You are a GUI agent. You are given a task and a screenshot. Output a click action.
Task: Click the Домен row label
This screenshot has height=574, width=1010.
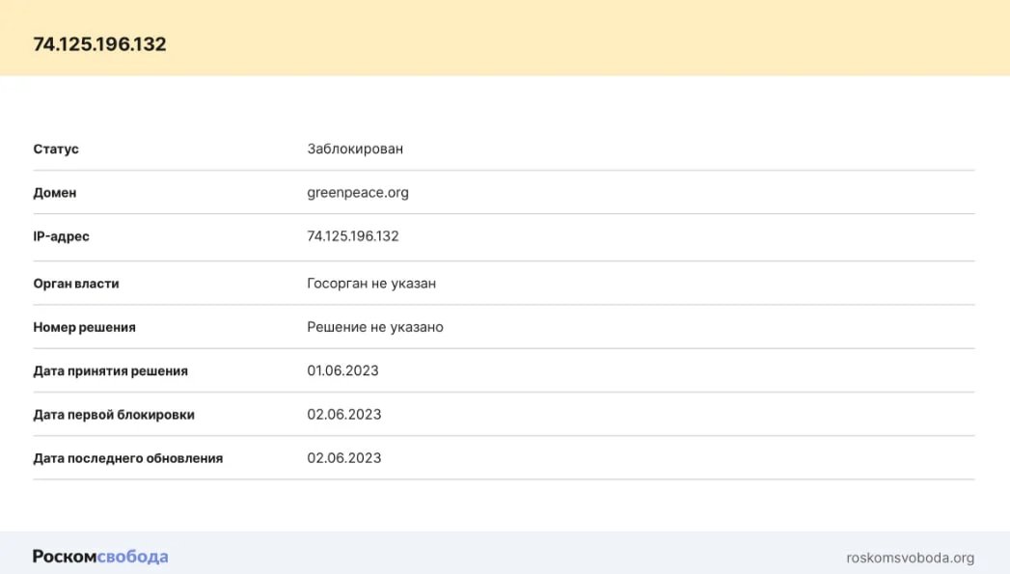(x=55, y=192)
